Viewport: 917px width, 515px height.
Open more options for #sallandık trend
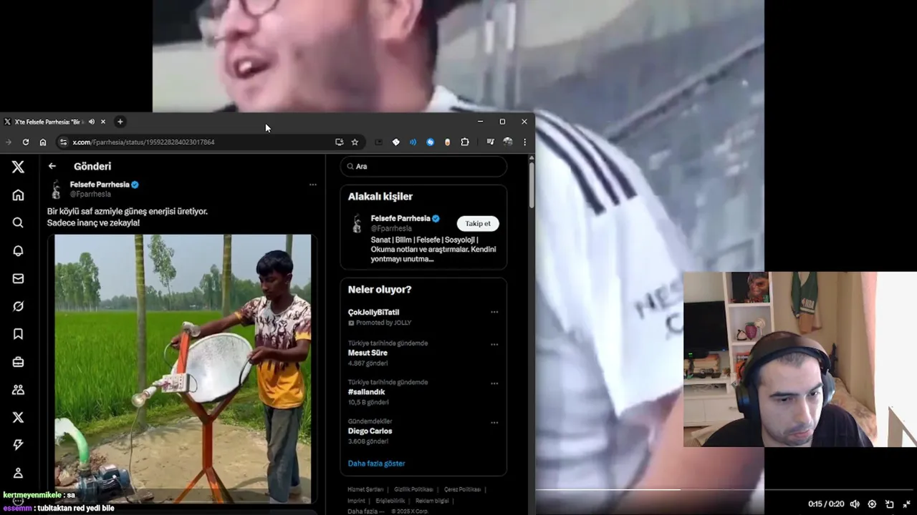coord(494,383)
